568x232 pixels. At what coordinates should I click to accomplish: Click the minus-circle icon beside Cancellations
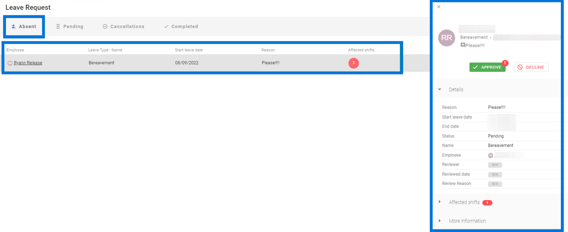(x=105, y=26)
